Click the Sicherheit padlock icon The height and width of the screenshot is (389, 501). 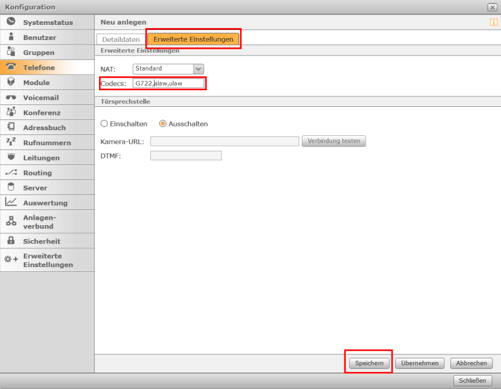(11, 241)
